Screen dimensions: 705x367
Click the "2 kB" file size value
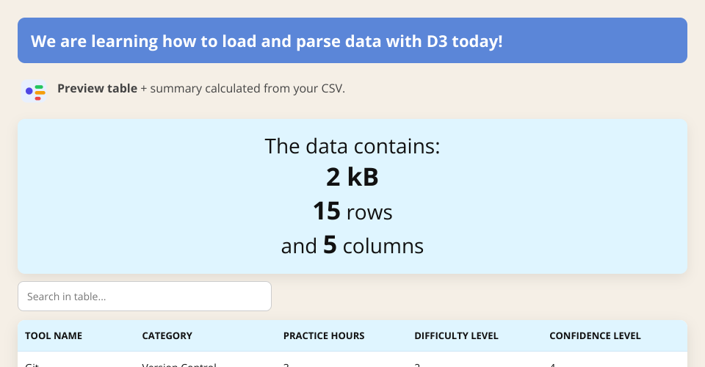(352, 178)
